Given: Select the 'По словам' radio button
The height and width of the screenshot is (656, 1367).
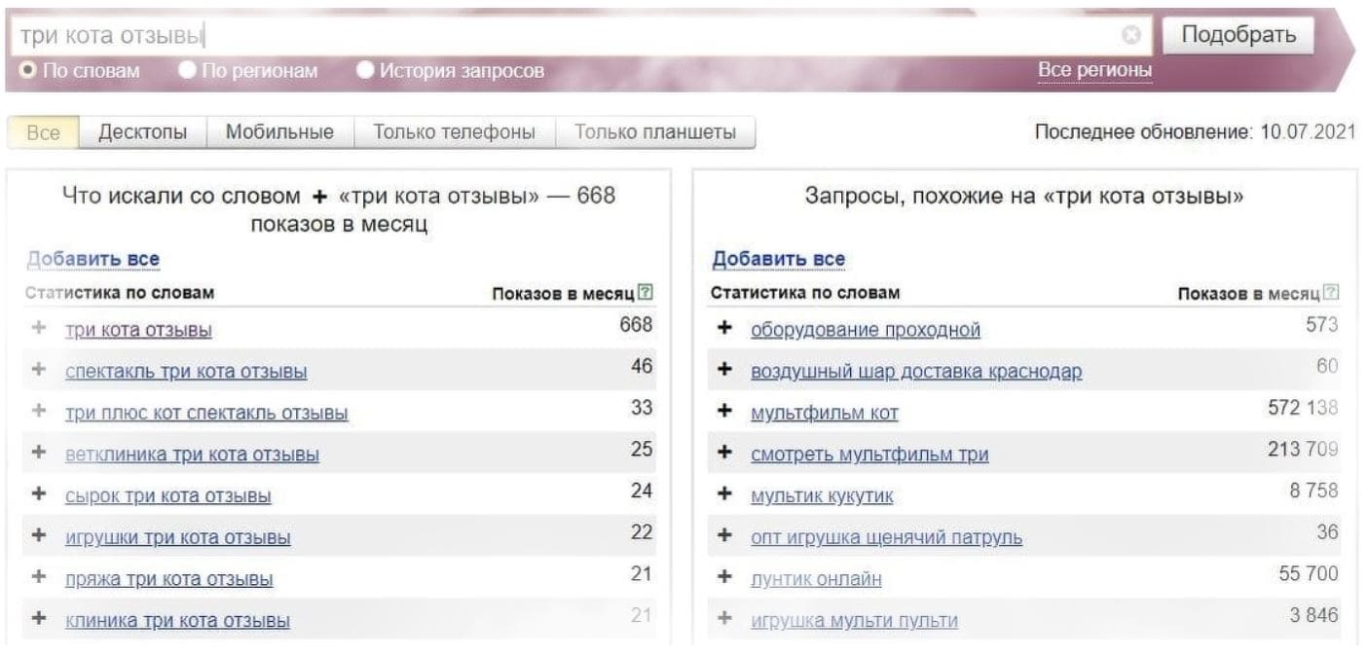Looking at the screenshot, I should (27, 70).
